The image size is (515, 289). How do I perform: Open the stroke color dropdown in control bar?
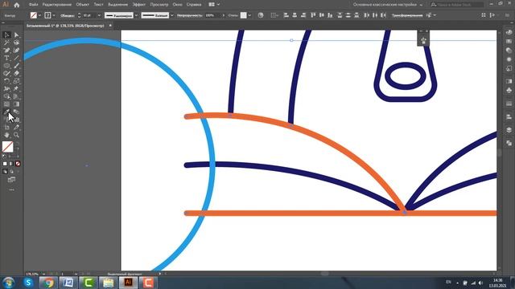pos(54,15)
